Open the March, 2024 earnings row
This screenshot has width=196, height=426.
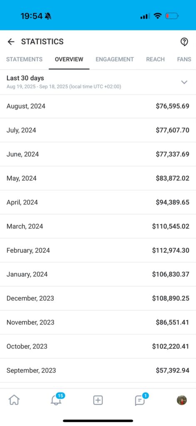(98, 226)
